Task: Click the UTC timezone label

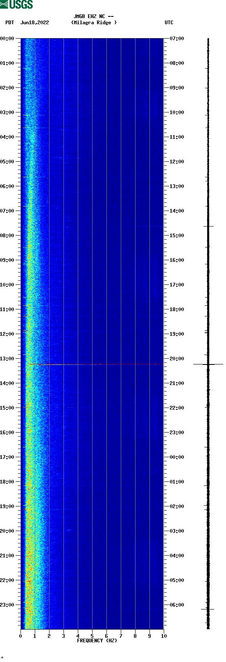Action: point(169,23)
